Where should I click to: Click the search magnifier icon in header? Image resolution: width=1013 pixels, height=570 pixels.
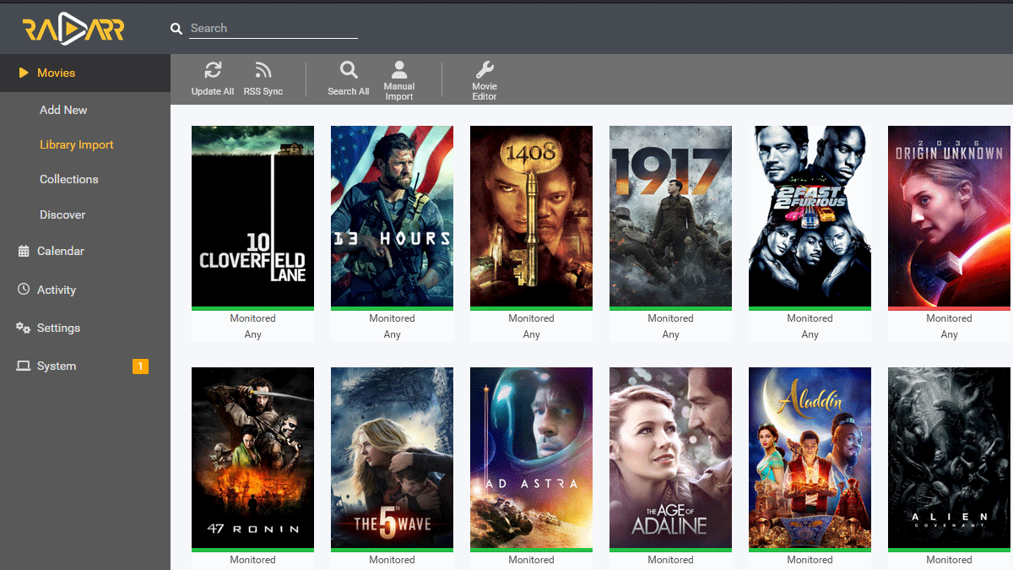click(x=176, y=29)
